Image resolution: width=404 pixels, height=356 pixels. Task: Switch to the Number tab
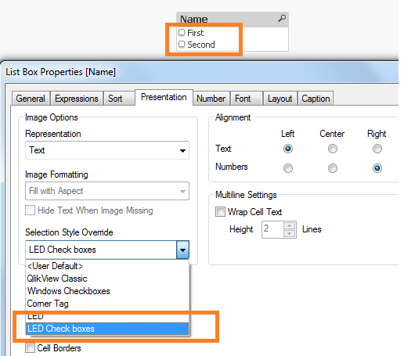click(x=211, y=99)
